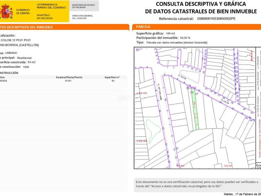Click the 'Superficie m²' column header

click(x=112, y=77)
